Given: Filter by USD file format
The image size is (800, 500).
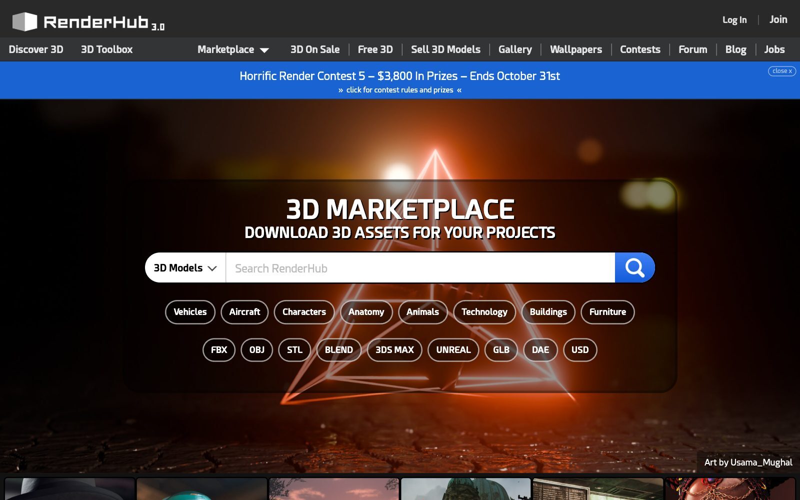Looking at the screenshot, I should (x=580, y=350).
